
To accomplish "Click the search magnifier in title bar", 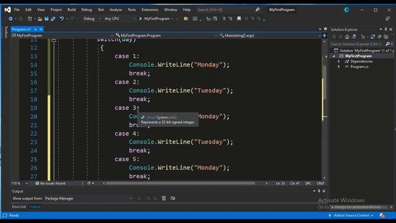I will [x=257, y=10].
